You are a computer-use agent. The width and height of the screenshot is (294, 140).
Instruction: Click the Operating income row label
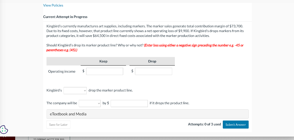(62, 72)
